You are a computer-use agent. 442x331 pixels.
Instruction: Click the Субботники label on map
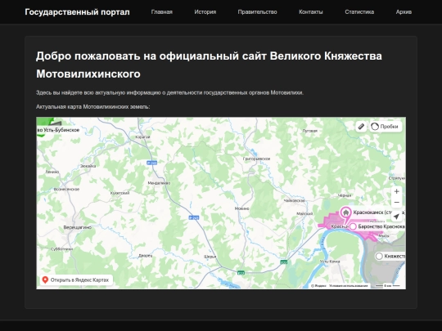61,249
